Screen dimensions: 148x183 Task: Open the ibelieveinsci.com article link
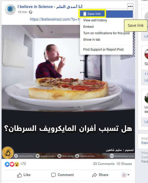click(55, 19)
